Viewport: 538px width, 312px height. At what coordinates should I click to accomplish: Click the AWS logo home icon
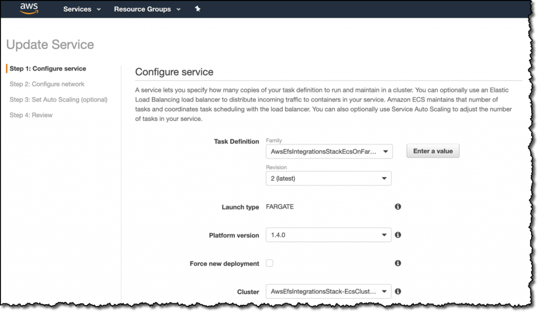[x=29, y=8]
